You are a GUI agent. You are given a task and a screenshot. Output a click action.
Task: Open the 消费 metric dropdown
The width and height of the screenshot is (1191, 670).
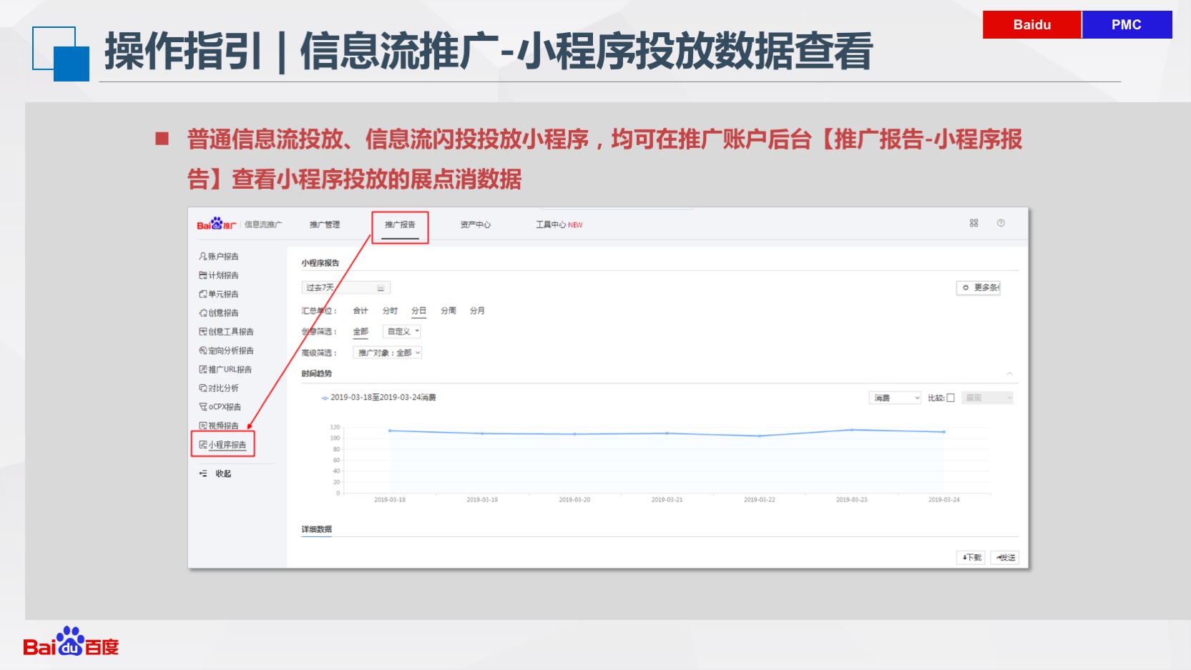[x=895, y=398]
